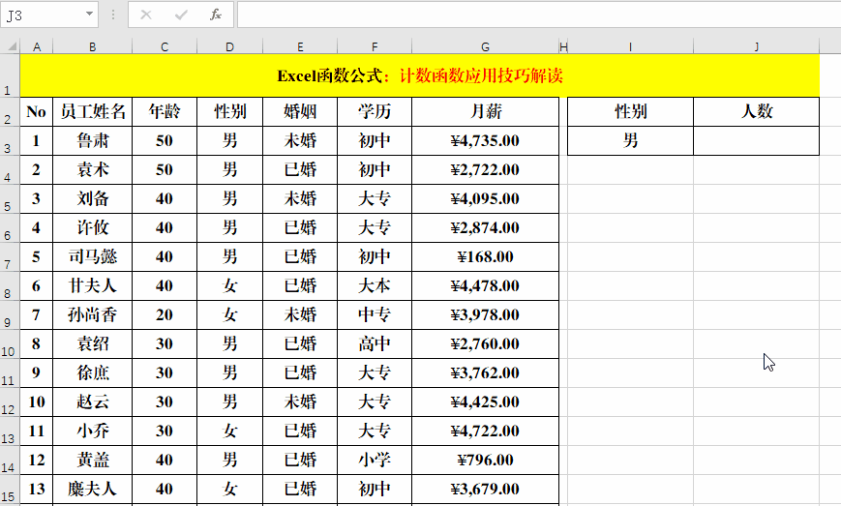
Task: Select the 月薪 header cell
Action: (x=485, y=111)
